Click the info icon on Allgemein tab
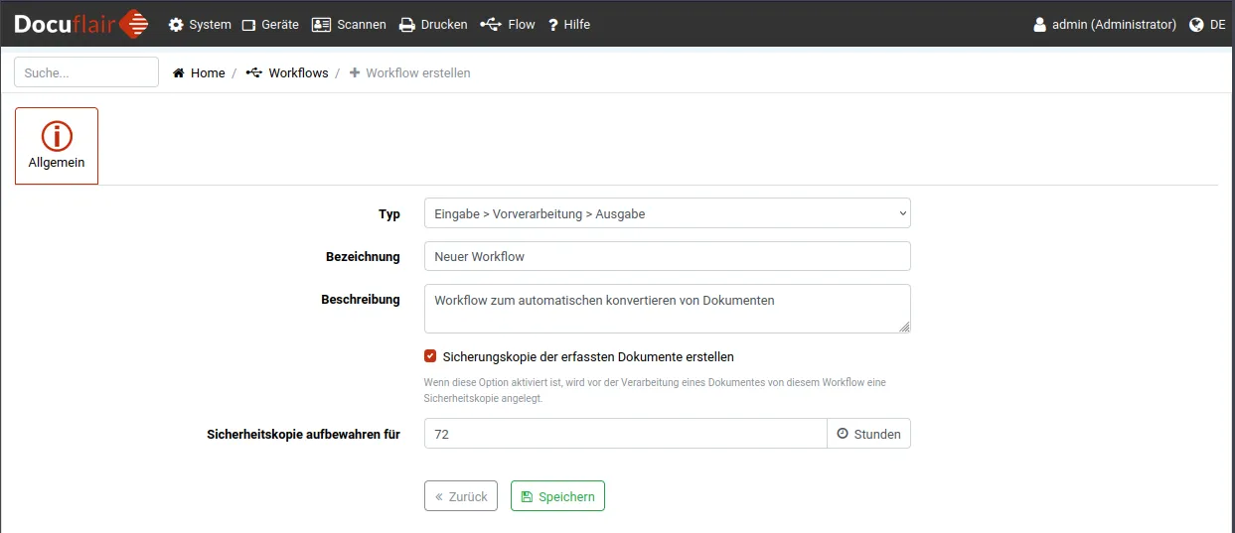Viewport: 1235px width, 533px height. click(57, 135)
